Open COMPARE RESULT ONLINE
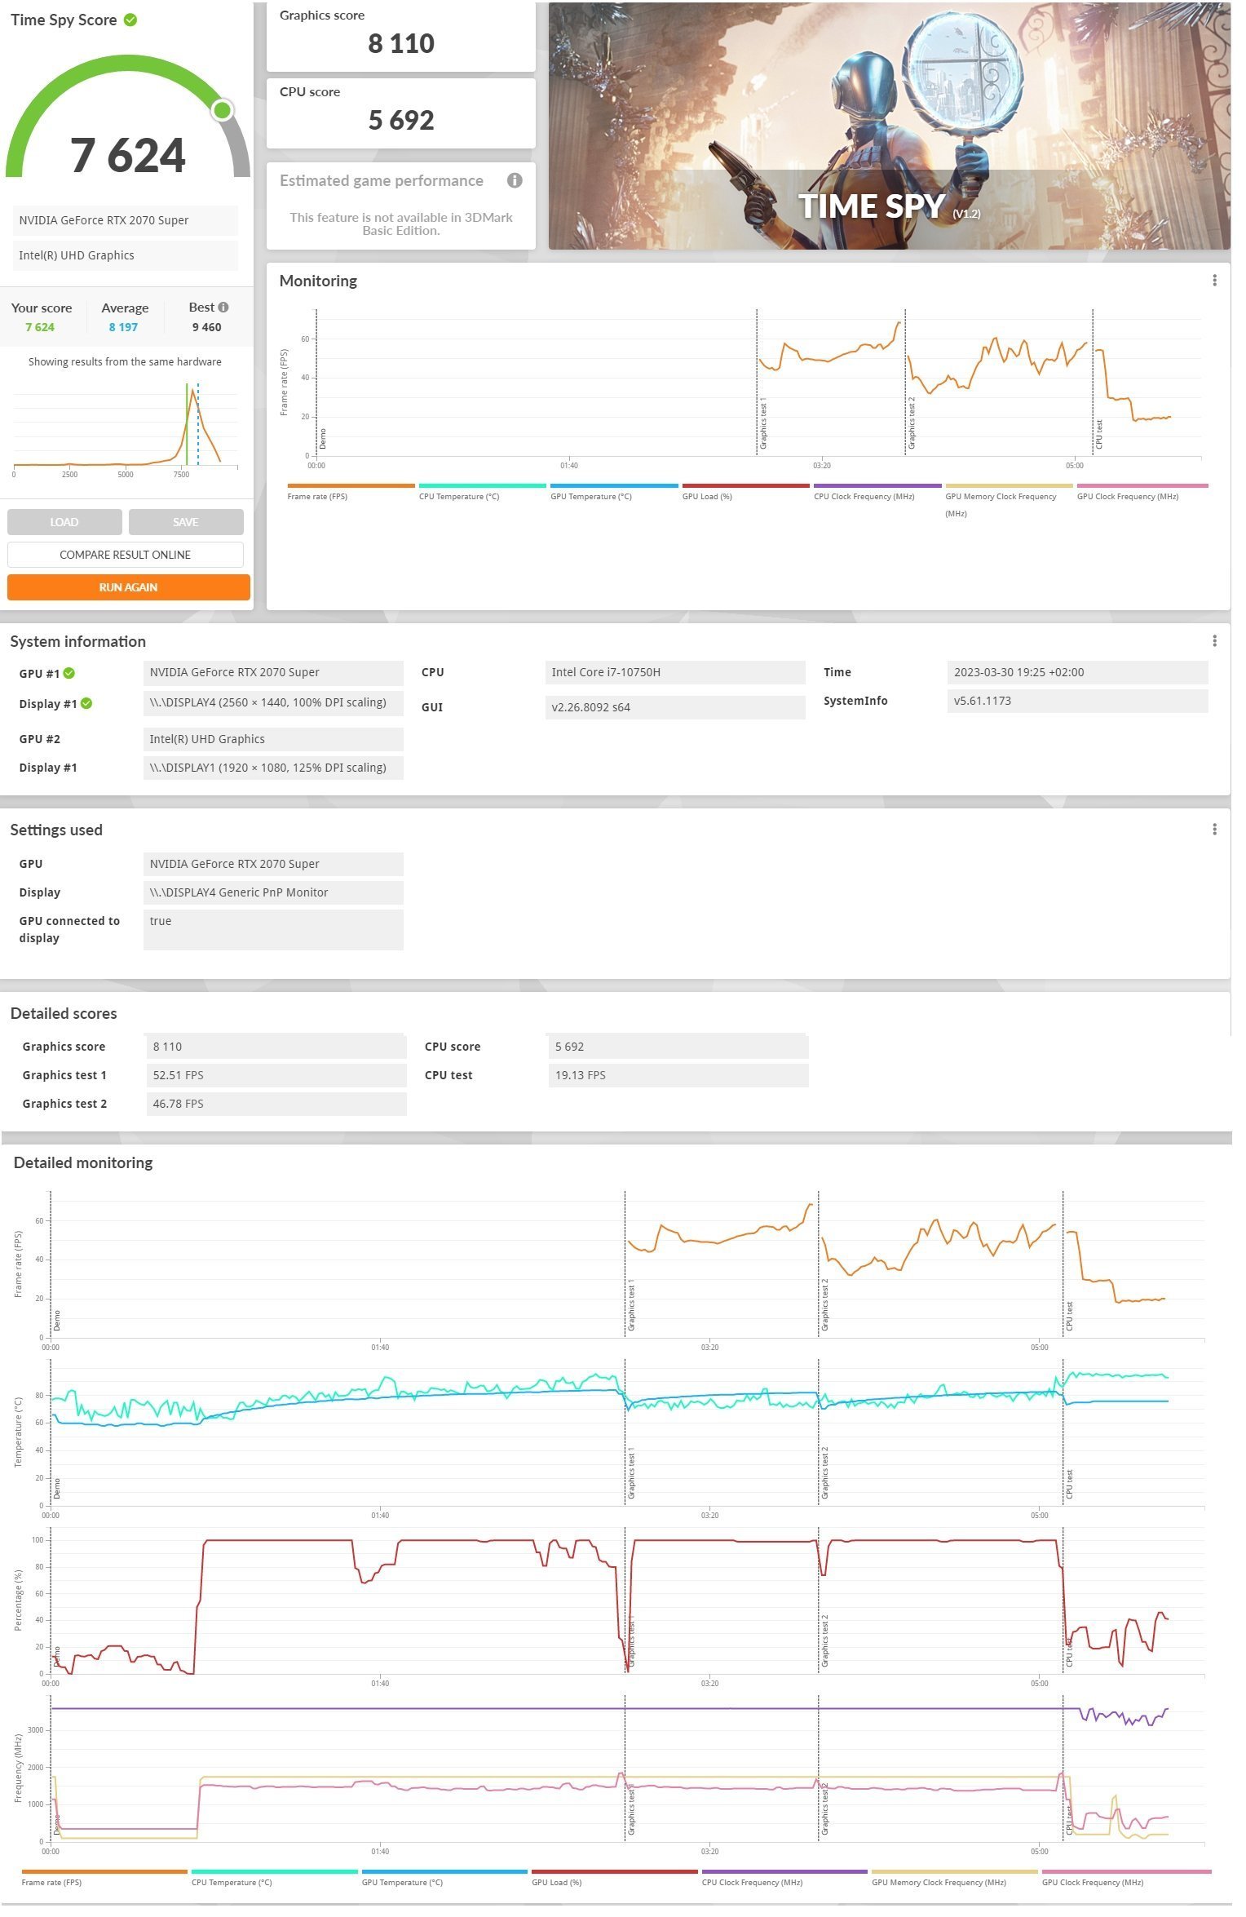The height and width of the screenshot is (1917, 1246). click(x=126, y=555)
